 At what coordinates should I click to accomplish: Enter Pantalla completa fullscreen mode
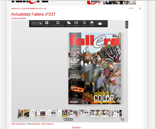click(x=58, y=23)
